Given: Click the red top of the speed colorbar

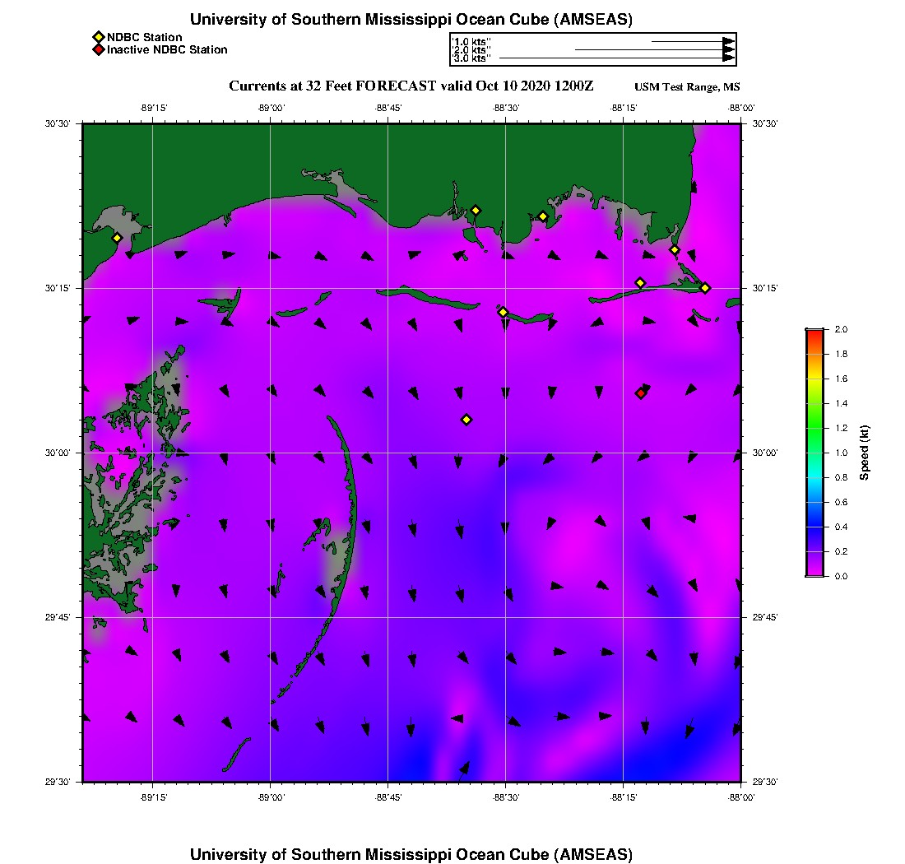Looking at the screenshot, I should click(x=814, y=334).
